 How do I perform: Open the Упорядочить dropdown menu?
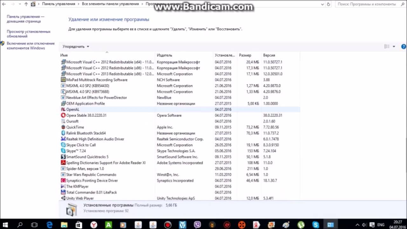point(76,46)
